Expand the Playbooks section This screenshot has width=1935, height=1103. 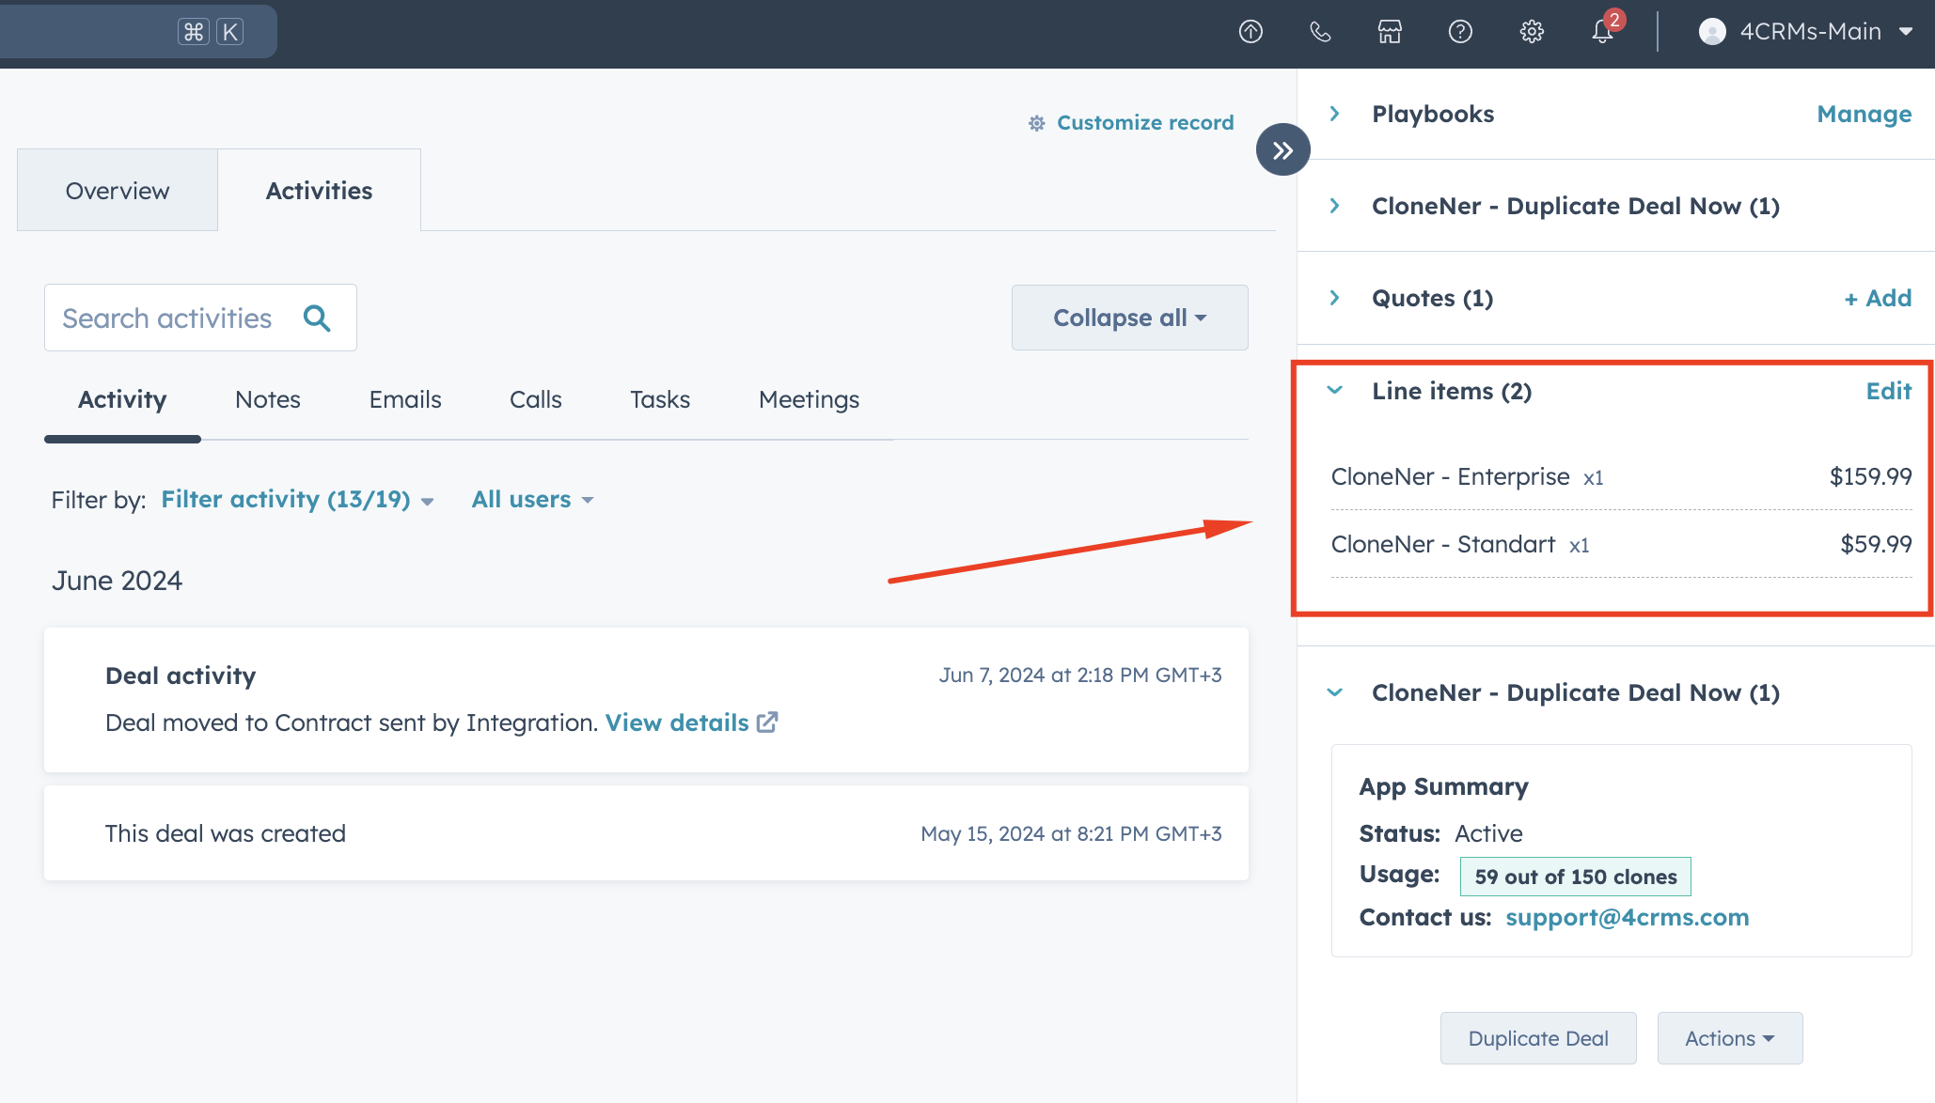pos(1334,113)
